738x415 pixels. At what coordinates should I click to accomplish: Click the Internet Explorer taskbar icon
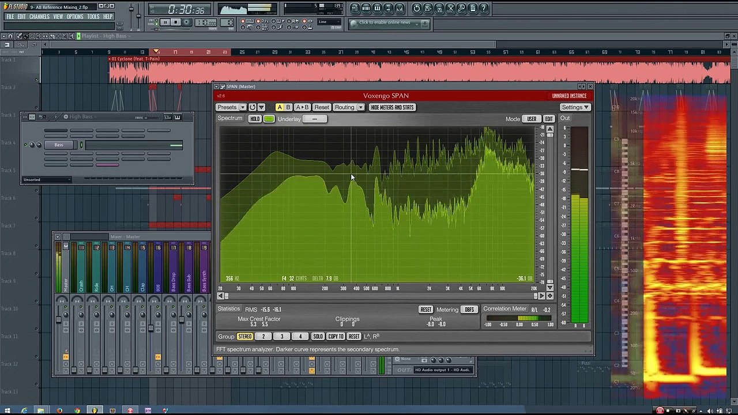click(24, 410)
